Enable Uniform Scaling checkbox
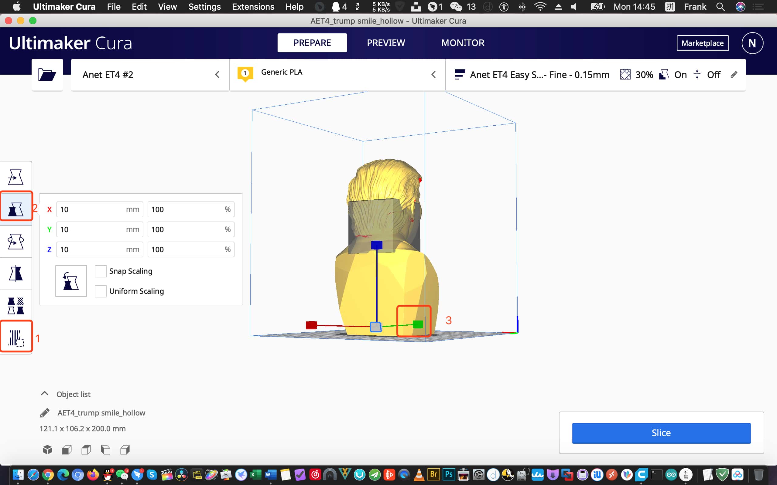Image resolution: width=777 pixels, height=485 pixels. [101, 291]
